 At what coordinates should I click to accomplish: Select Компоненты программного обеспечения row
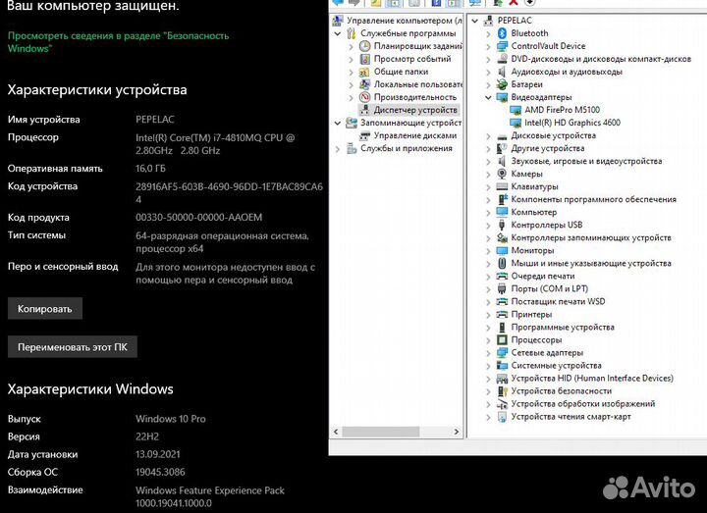pyautogui.click(x=593, y=199)
